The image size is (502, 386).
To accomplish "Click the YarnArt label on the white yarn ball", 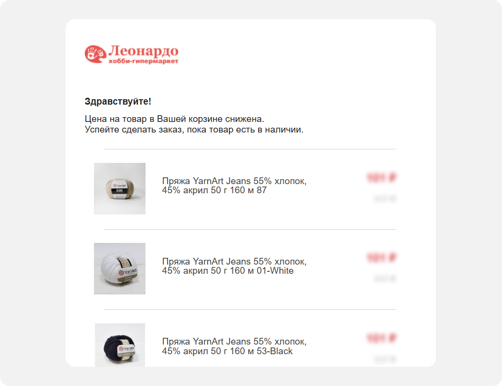I will click(x=127, y=272).
